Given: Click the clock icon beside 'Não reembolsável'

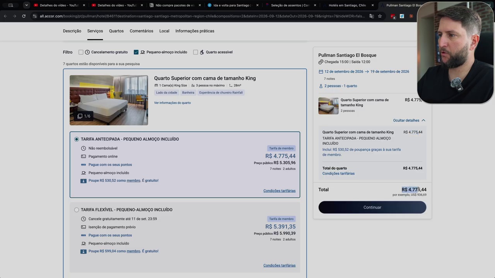Looking at the screenshot, I should [84, 148].
